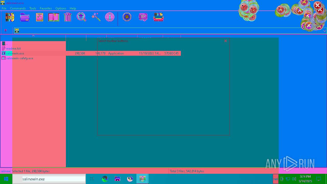Click the Find magnifier icon
Viewport: 327px width, 184px height.
coord(81,17)
